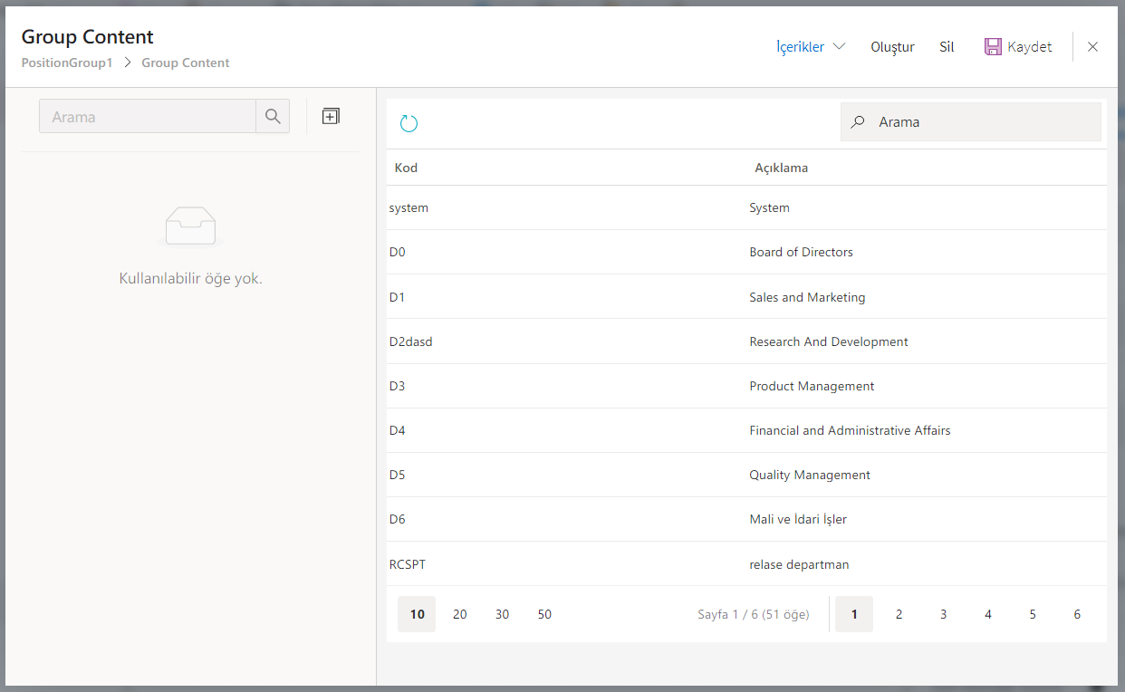
Task: Click the refresh icon above the table
Action: point(409,123)
